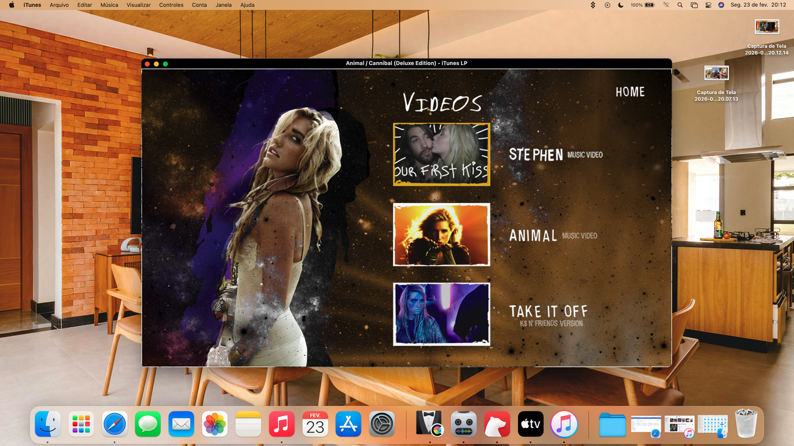The image size is (794, 446).
Task: Open the Visualizar menu
Action: pyautogui.click(x=138, y=5)
